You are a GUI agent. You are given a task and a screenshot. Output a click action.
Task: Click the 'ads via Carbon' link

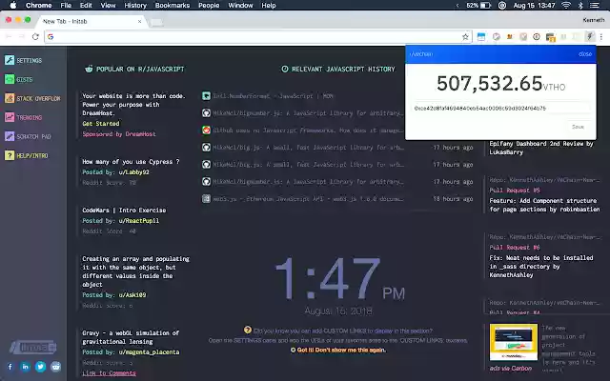tap(511, 369)
